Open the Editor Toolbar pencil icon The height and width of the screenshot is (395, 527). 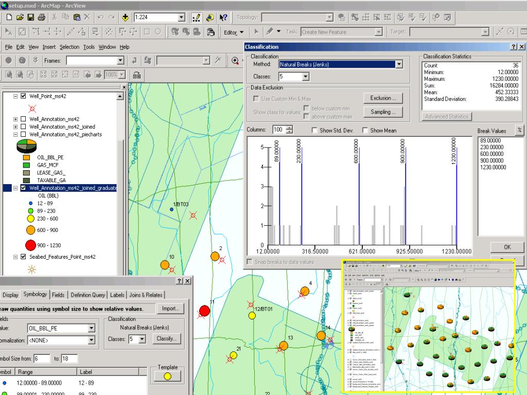click(x=196, y=17)
